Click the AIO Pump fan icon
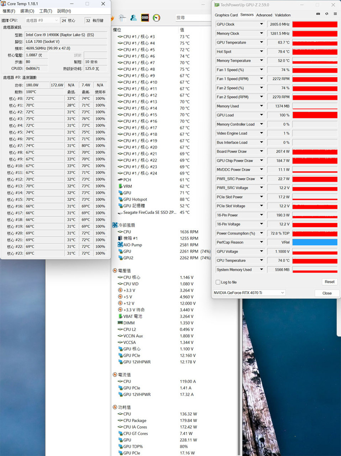The image size is (341, 456). click(120, 244)
